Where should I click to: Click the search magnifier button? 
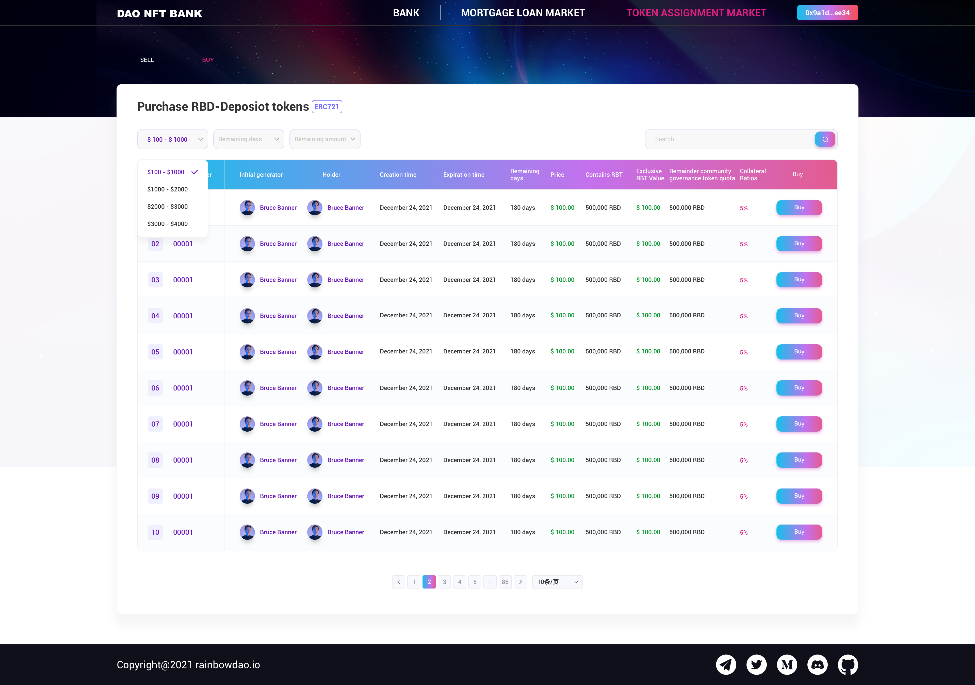pyautogui.click(x=825, y=139)
